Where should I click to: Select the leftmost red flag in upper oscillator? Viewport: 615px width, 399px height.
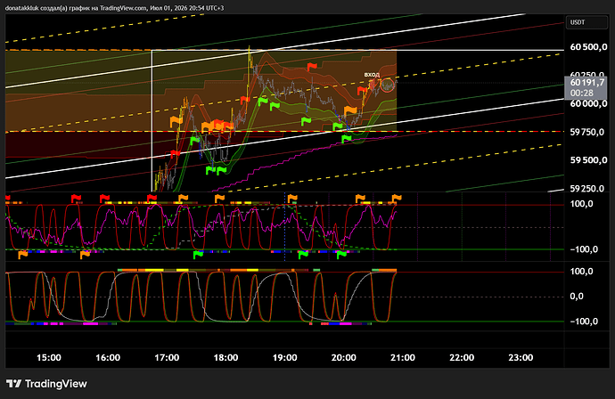[7, 199]
